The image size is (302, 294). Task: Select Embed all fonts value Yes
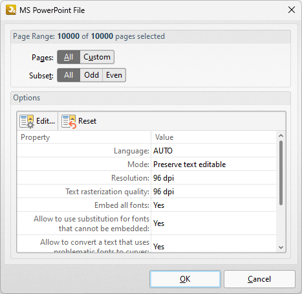[158, 205]
